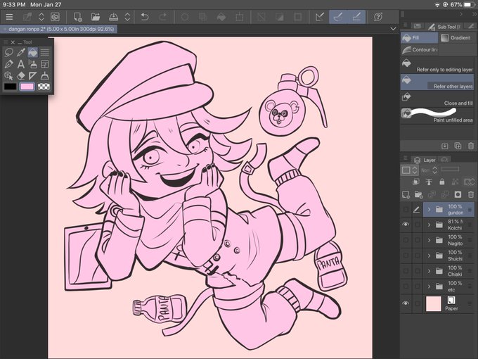Expand the etc layer folder

click(x=429, y=286)
